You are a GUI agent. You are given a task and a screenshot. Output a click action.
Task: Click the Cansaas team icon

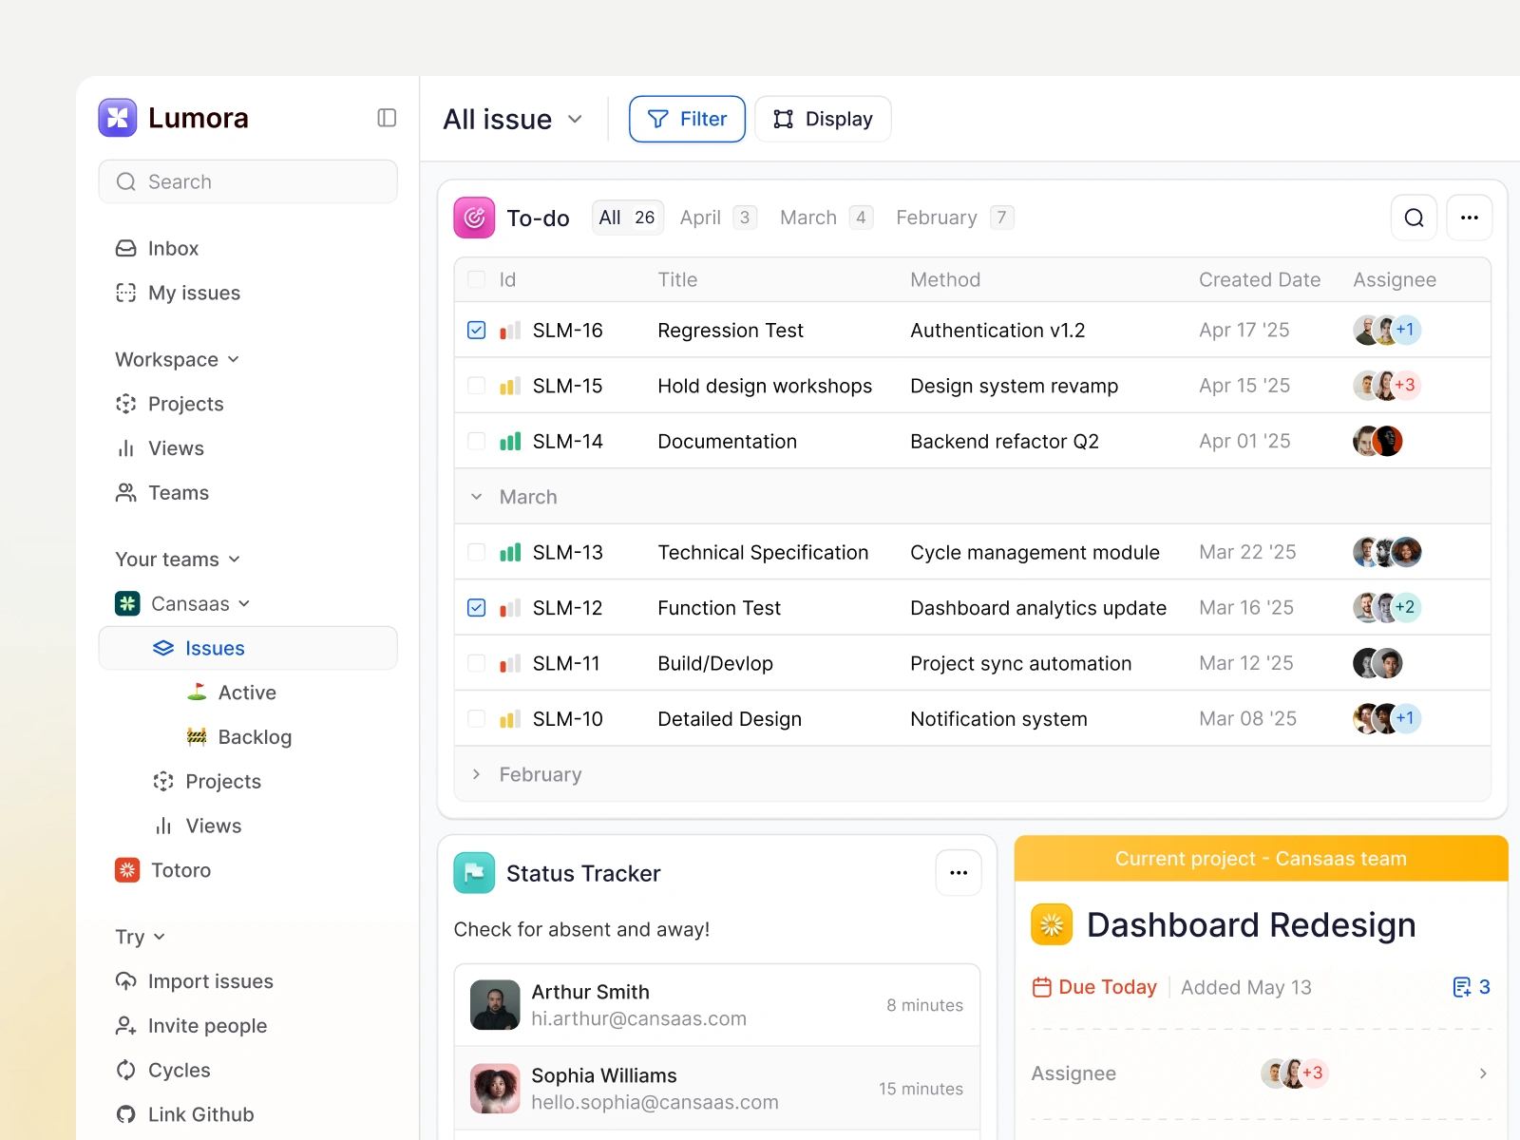pos(127,603)
